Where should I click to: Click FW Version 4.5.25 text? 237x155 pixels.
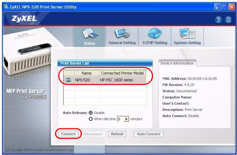[x=179, y=85]
